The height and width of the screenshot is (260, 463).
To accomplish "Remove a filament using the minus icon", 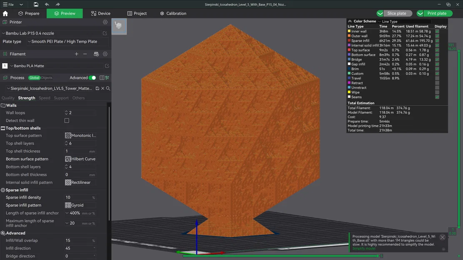I will point(85,54).
